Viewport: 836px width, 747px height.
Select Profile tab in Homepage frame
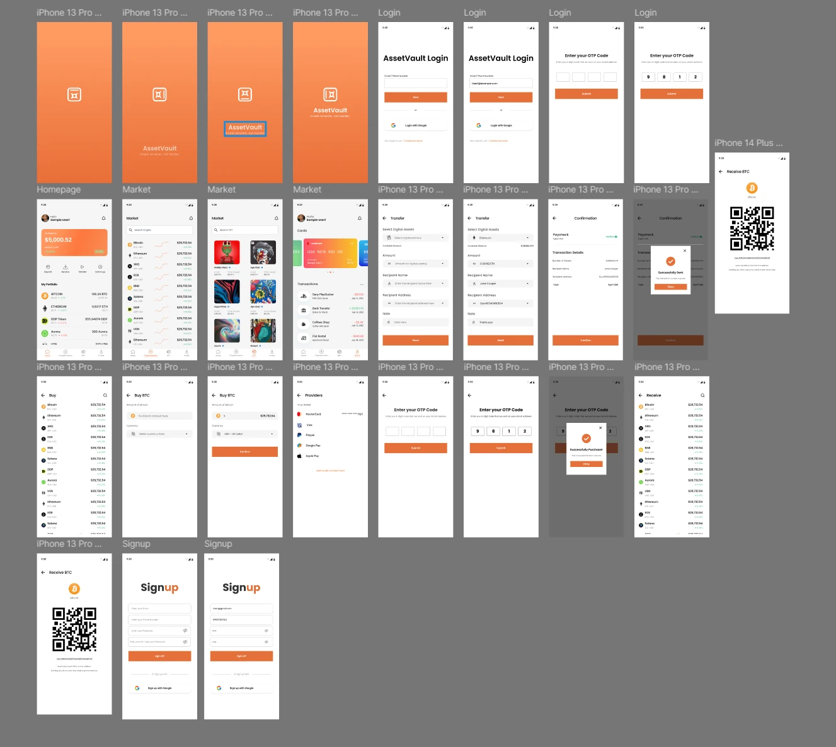101,353
